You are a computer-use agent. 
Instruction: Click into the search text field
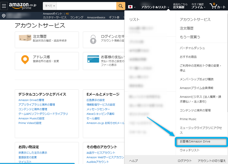click(87, 6)
